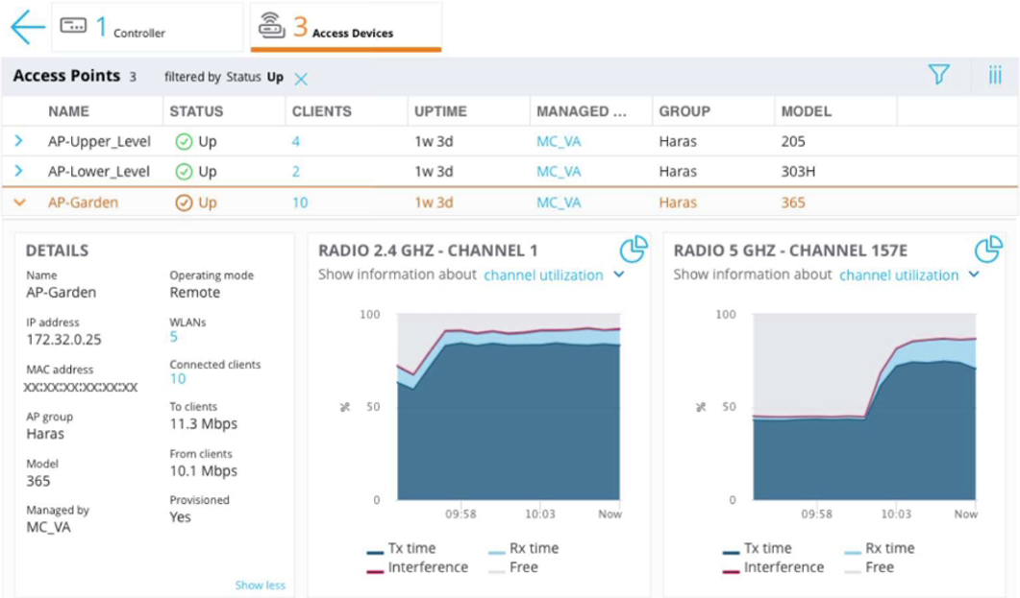
Task: Click the controller device icon
Action: [73, 26]
